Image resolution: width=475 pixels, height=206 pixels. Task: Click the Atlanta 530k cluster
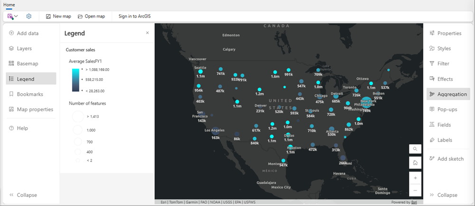tap(332, 129)
